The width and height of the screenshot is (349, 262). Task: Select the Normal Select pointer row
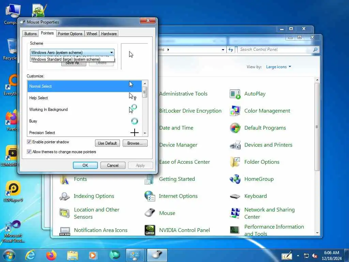point(85,86)
